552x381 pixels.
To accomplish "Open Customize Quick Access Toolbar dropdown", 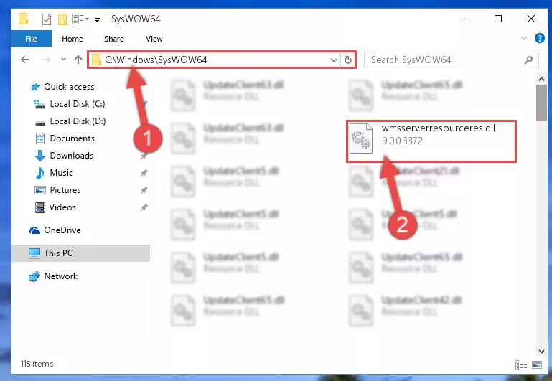I will tap(97, 19).
